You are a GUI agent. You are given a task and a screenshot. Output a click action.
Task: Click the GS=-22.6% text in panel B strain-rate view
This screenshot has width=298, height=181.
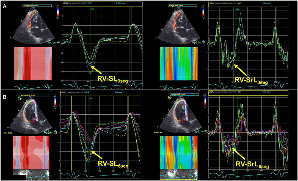click(x=158, y=133)
